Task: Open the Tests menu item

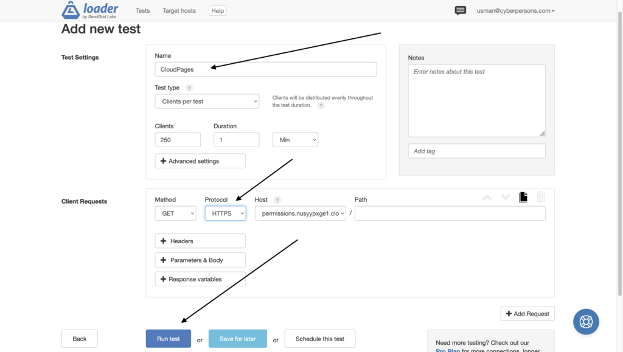Action: (x=142, y=11)
